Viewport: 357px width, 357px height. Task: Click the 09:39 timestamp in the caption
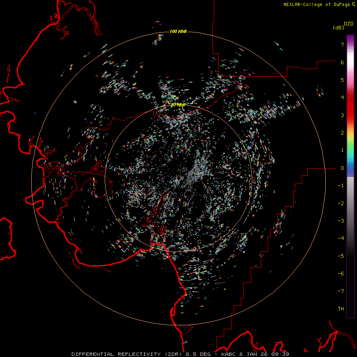(280, 354)
